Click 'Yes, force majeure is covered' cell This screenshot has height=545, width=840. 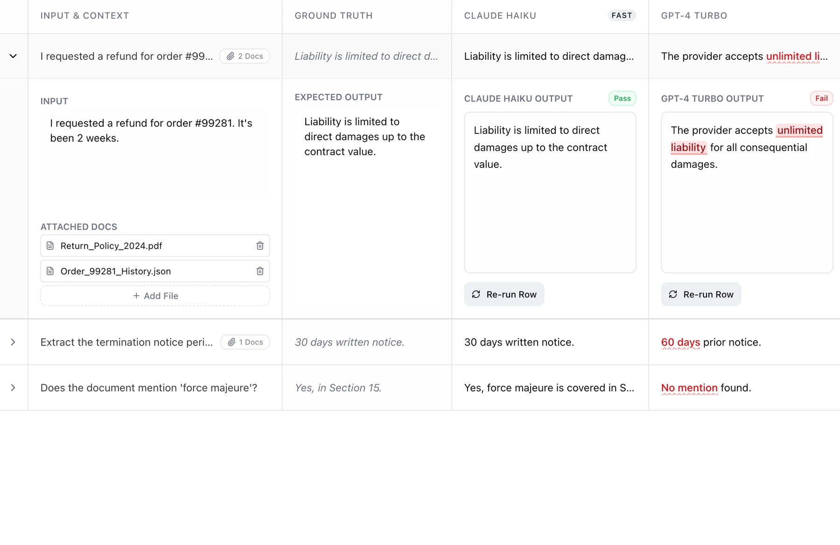(549, 388)
